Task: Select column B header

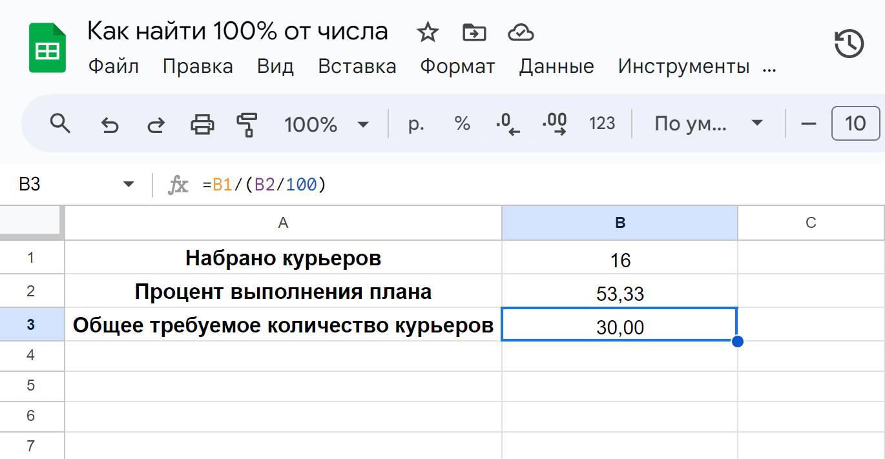Action: click(620, 223)
